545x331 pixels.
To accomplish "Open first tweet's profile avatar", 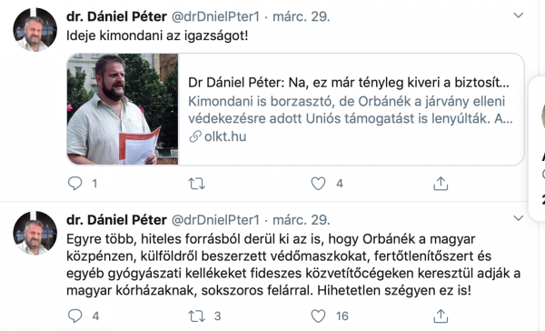I will tap(35, 30).
